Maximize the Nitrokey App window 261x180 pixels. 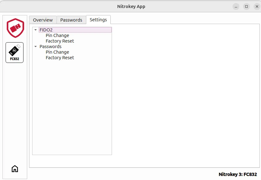pos(246,6)
